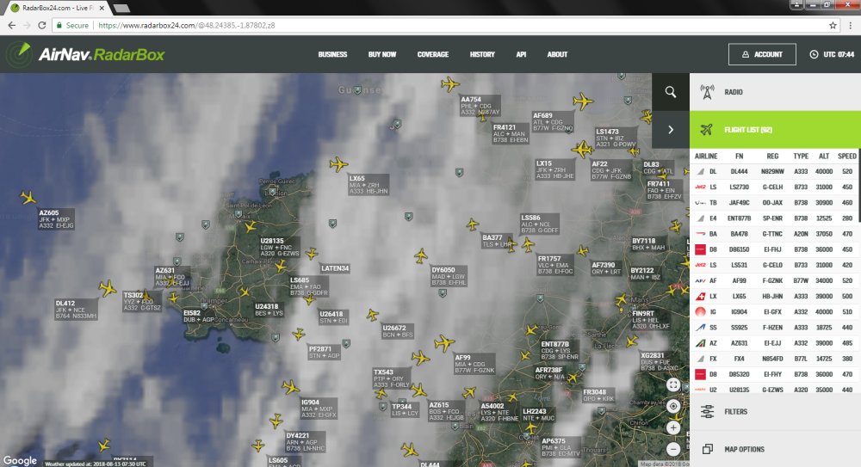The height and width of the screenshot is (467, 861).
Task: Open the Chrome three-dot menu
Action: [851, 25]
